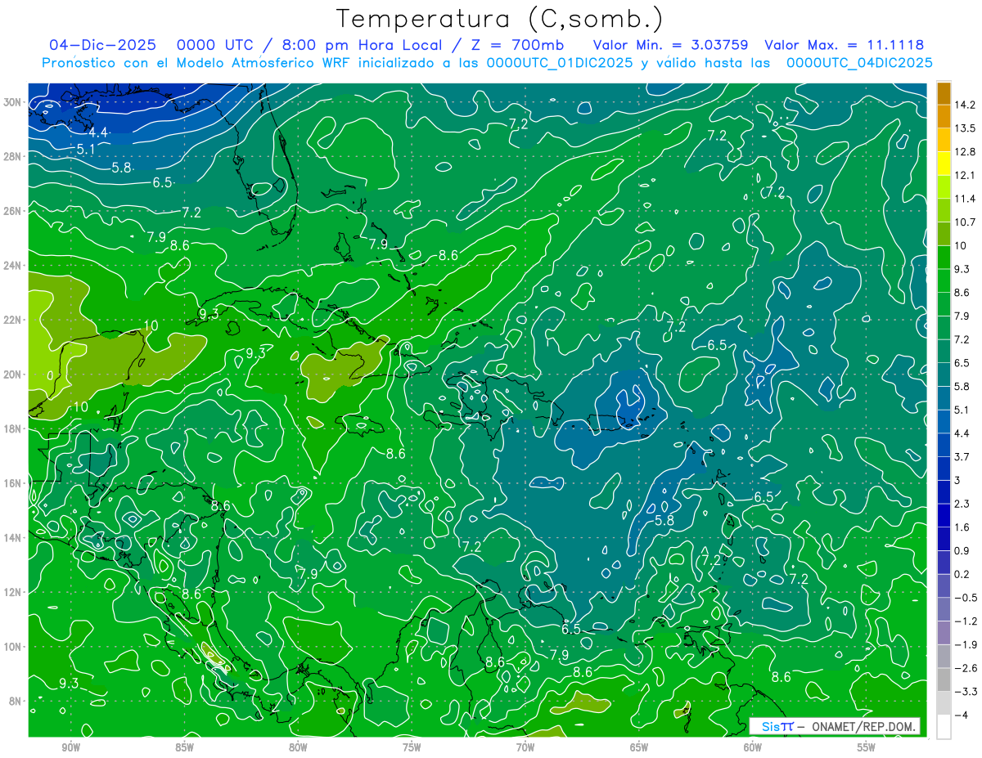Click the 0.9 value on the color scale
Screen dimensions: 982x758
point(962,551)
